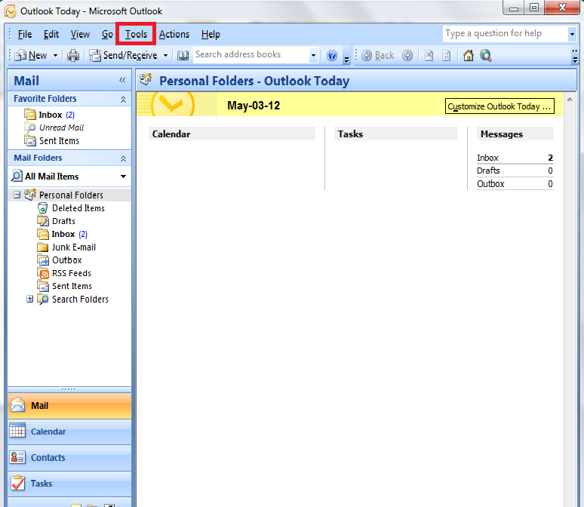Expand the Search Folders node
This screenshot has width=584, height=507.
tap(30, 300)
